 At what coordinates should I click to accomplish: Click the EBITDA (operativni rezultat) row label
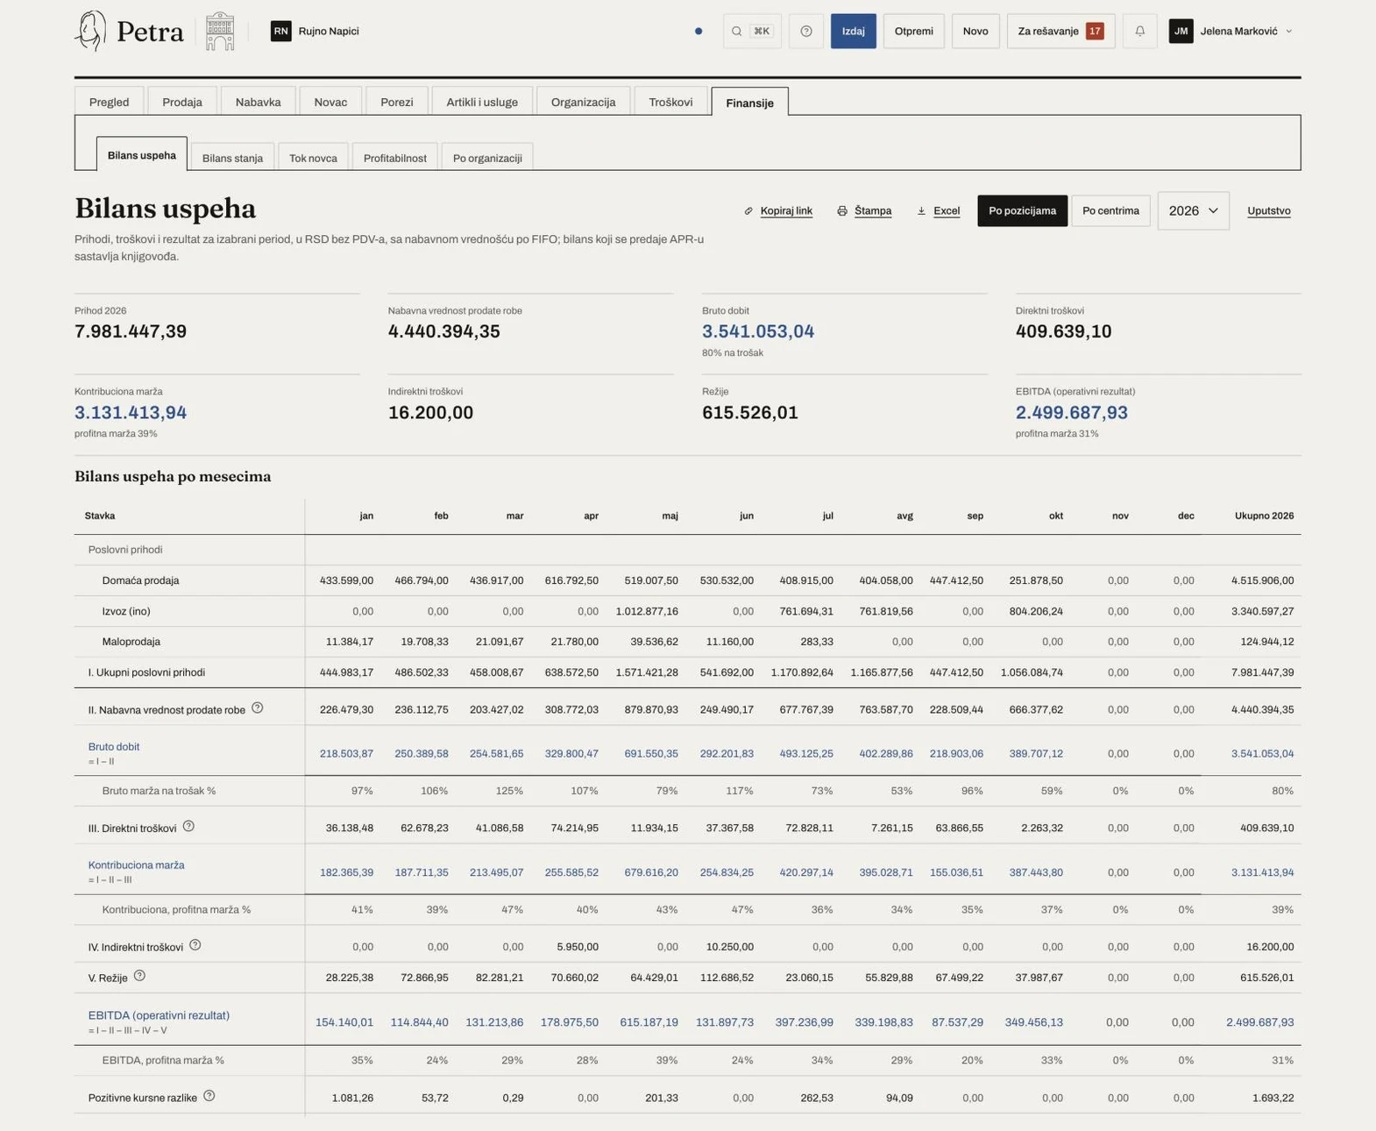pos(159,1014)
